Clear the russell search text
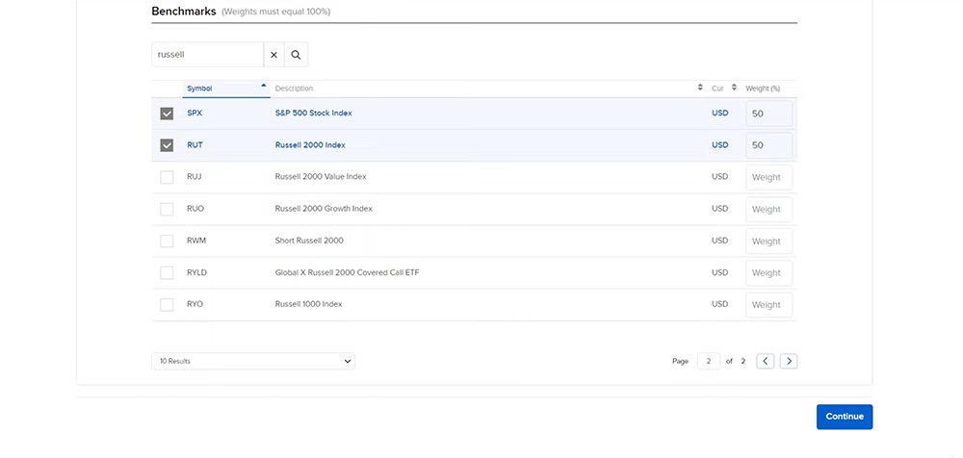 pyautogui.click(x=273, y=55)
